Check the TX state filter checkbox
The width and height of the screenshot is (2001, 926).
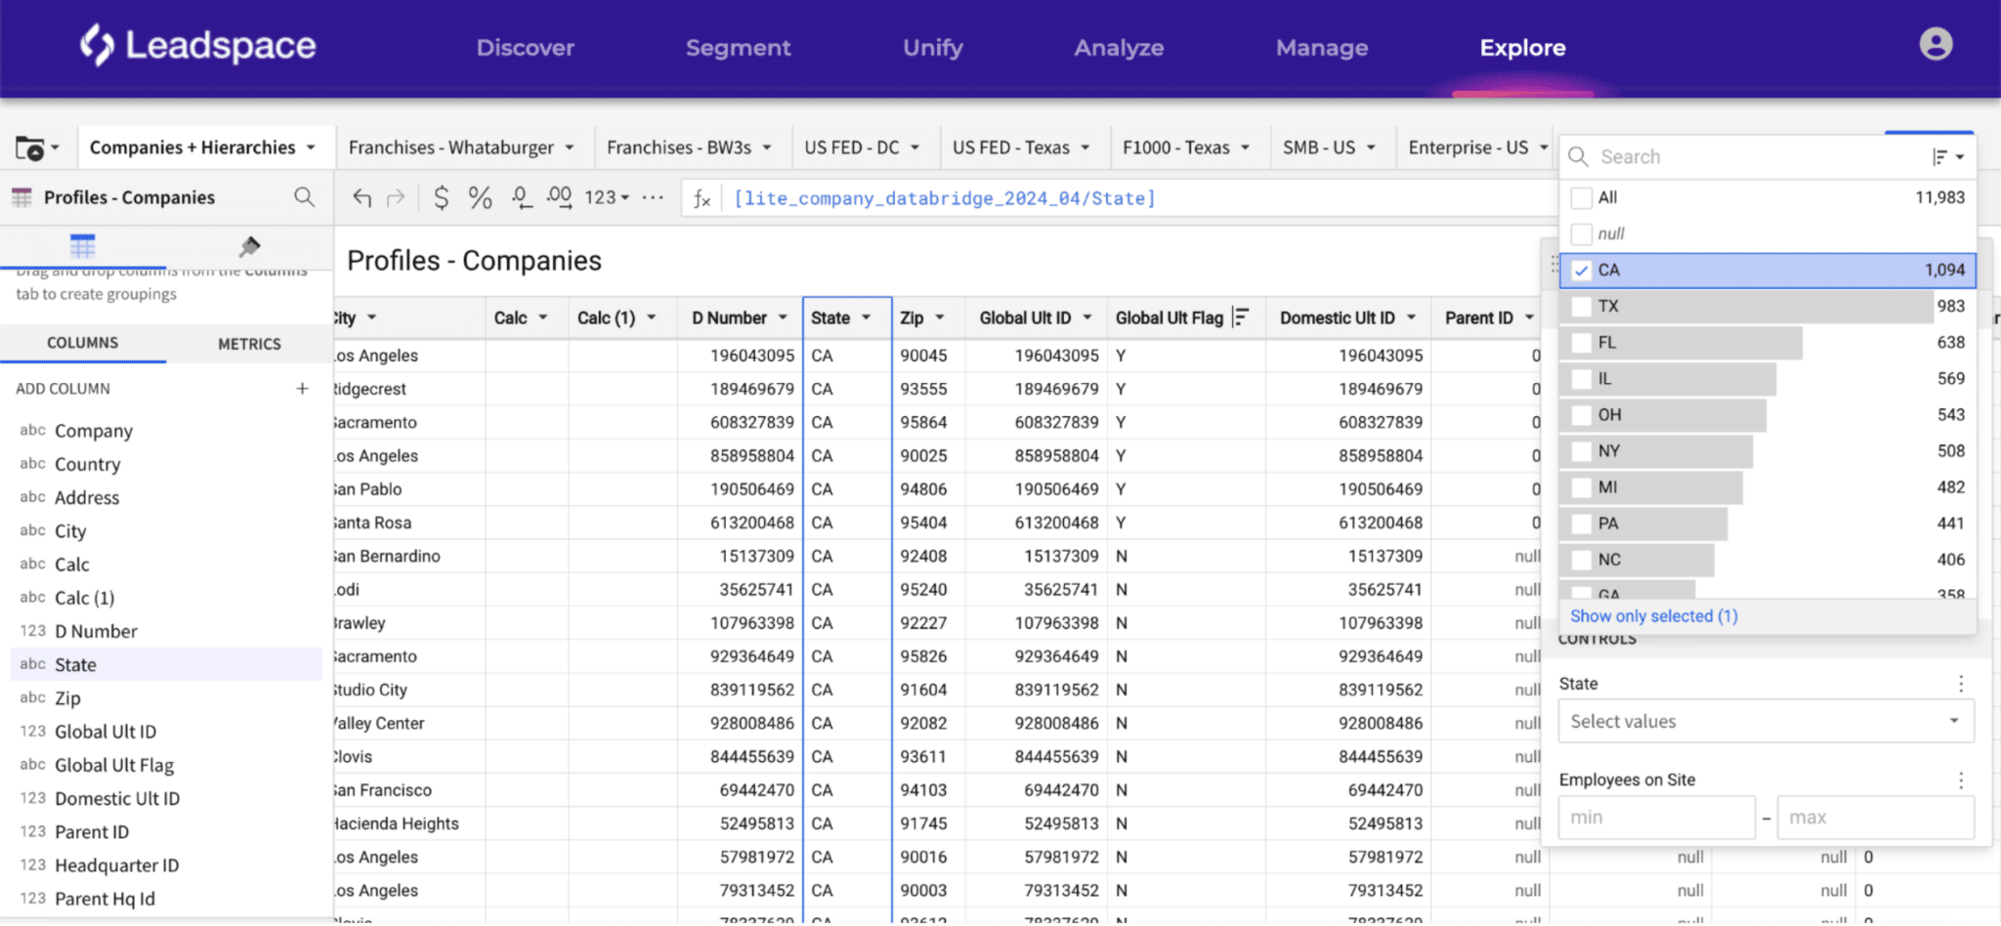pyautogui.click(x=1580, y=306)
